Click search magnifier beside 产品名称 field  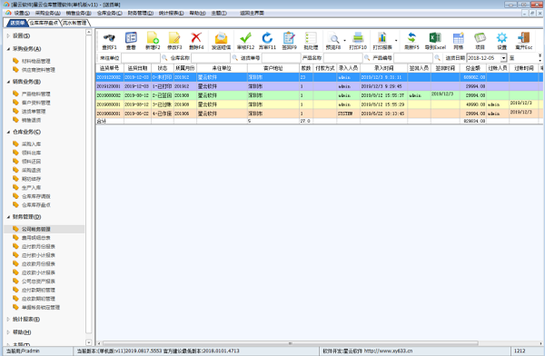[367, 58]
